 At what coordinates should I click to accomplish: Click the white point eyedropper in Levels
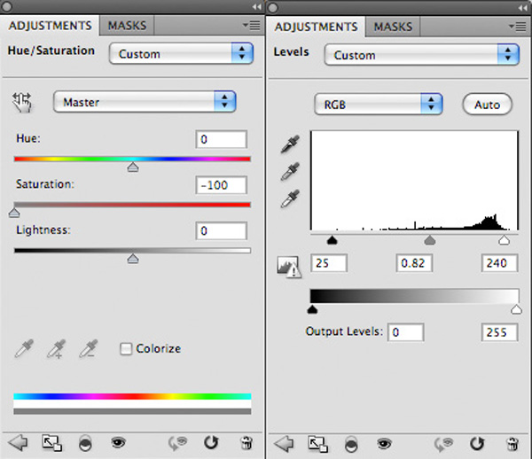pyautogui.click(x=289, y=199)
